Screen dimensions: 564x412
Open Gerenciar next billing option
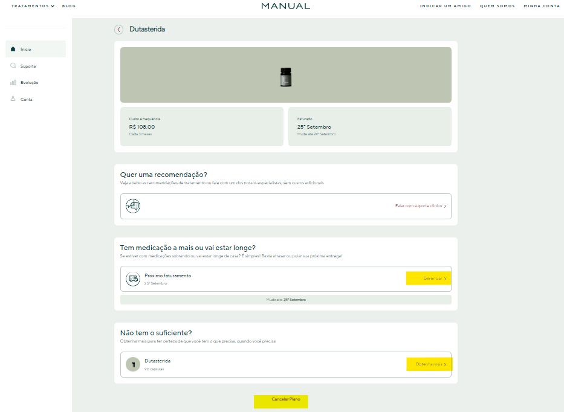coord(429,278)
